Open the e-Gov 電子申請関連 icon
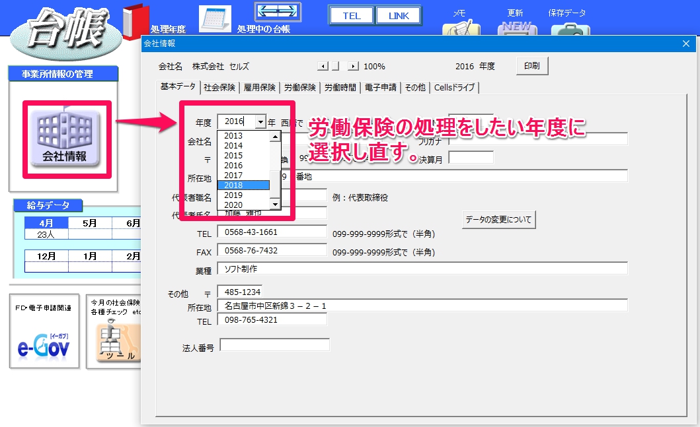This screenshot has height=427, width=700. tap(44, 331)
